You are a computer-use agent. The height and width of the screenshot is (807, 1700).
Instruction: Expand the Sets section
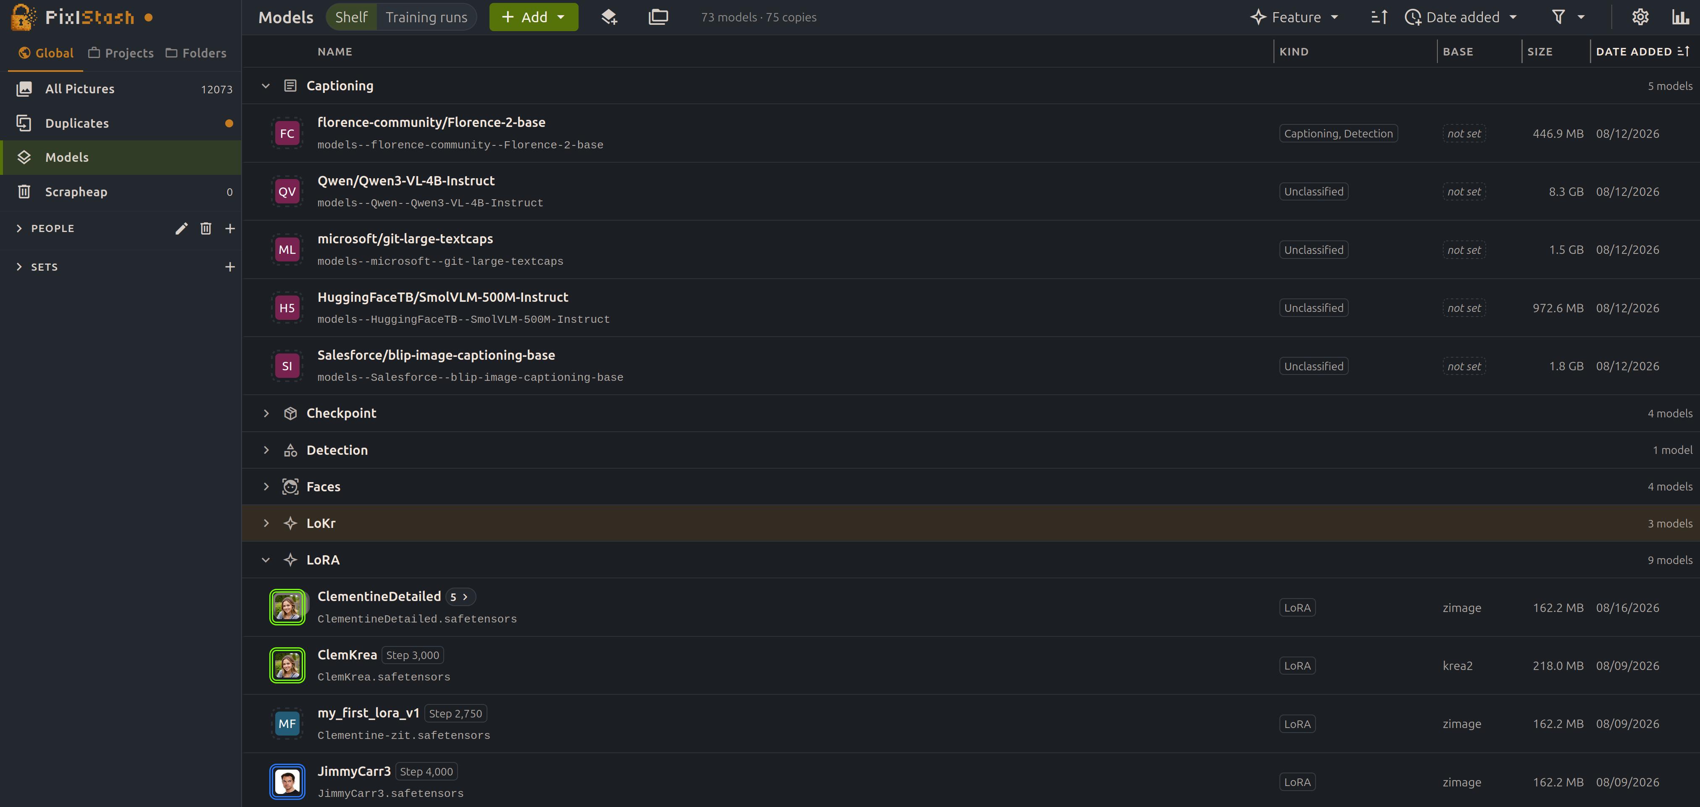[x=19, y=267]
